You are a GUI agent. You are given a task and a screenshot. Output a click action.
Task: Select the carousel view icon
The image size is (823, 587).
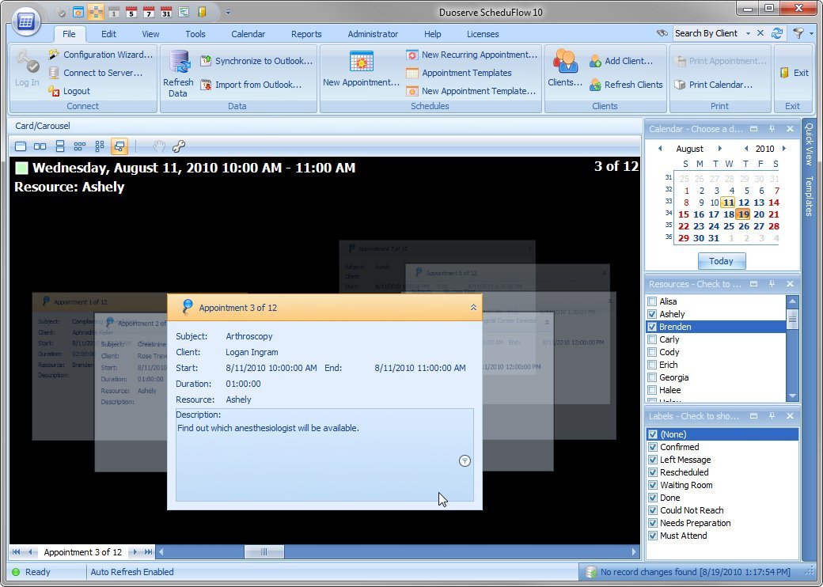coord(119,146)
